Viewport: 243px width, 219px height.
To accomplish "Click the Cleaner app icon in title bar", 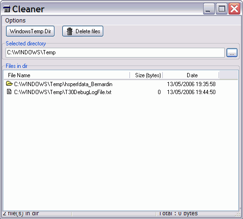I will pos(7,9).
